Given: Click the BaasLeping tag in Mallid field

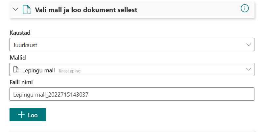Looking at the screenshot, I should point(70,70).
